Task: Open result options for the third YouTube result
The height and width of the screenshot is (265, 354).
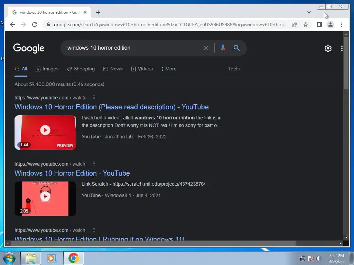Action: [94, 230]
